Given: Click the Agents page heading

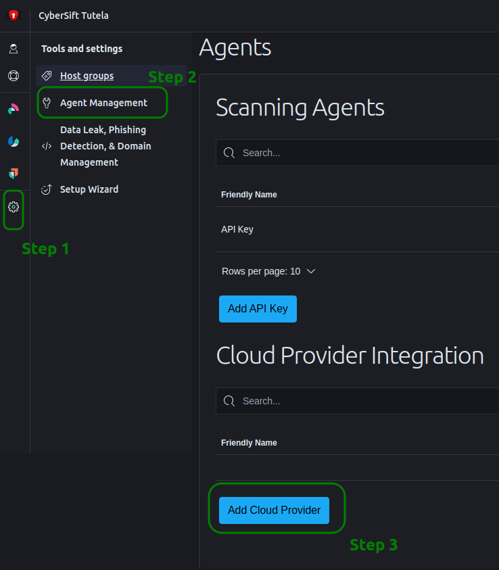Looking at the screenshot, I should (x=235, y=47).
